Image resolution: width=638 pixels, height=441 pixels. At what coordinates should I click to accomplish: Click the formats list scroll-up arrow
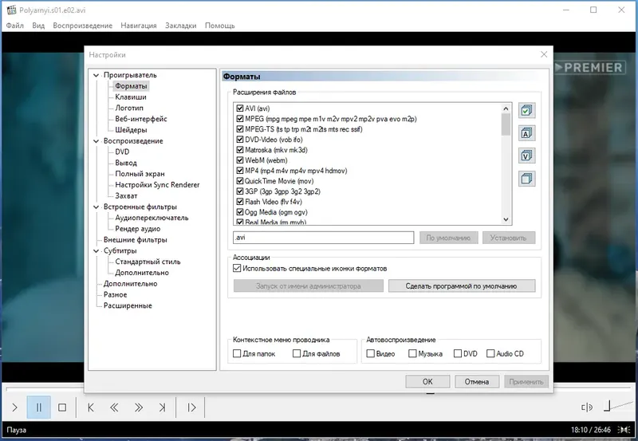coord(506,108)
